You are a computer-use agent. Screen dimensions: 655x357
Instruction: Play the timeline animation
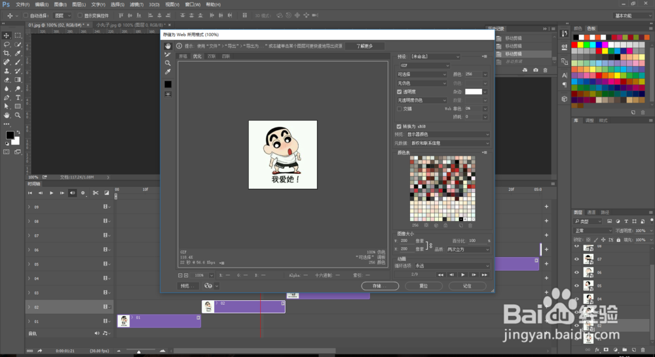pyautogui.click(x=51, y=193)
